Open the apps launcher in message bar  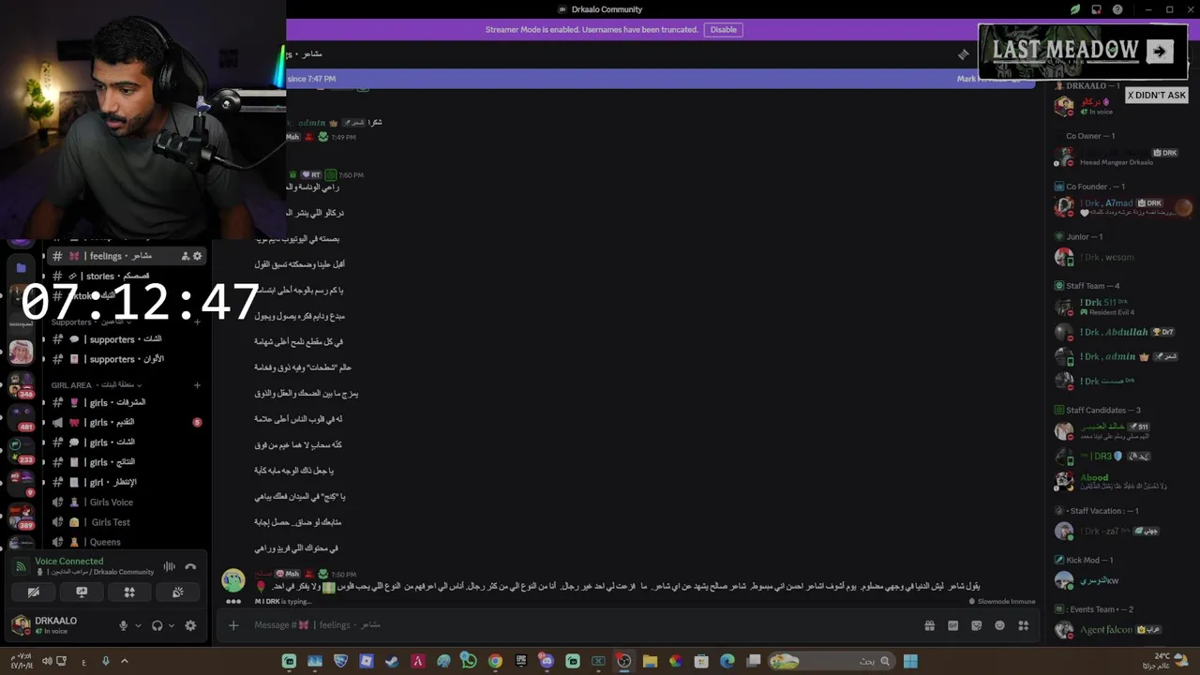pos(1023,625)
